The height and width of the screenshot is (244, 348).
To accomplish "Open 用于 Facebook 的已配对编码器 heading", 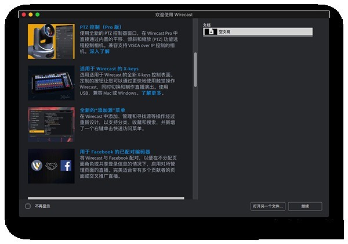I will 115,152.
